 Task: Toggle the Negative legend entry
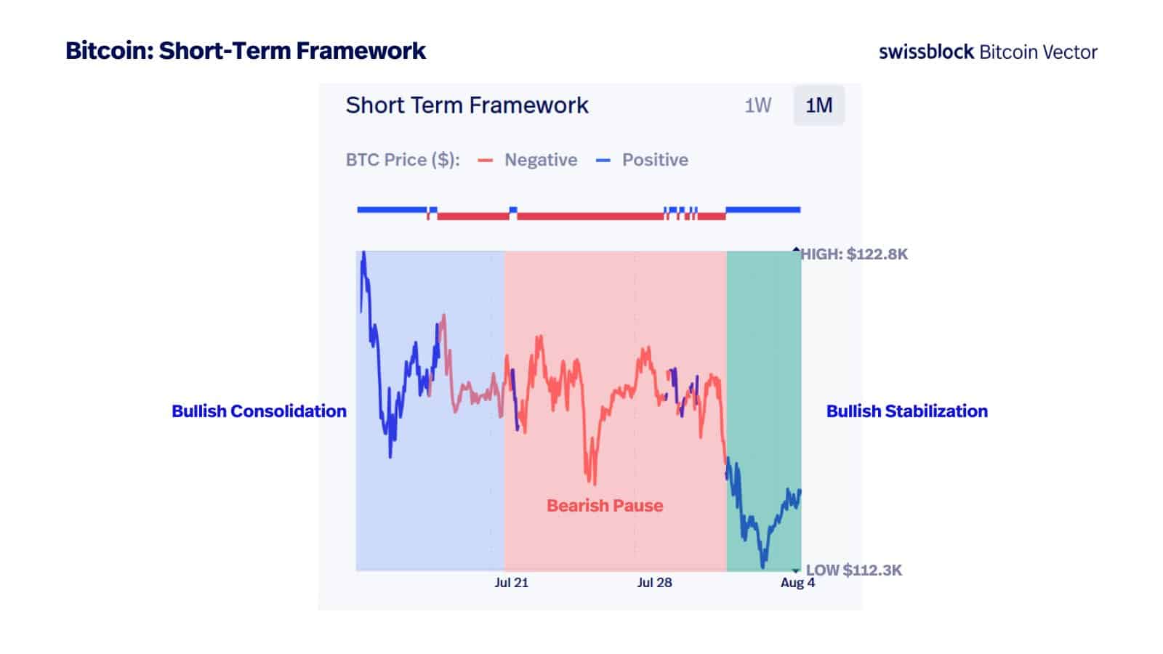point(541,160)
